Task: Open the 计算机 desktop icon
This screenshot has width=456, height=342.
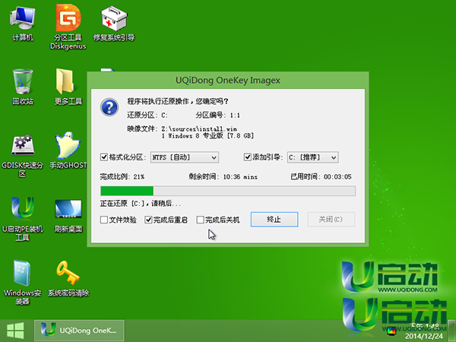Action: 22,24
